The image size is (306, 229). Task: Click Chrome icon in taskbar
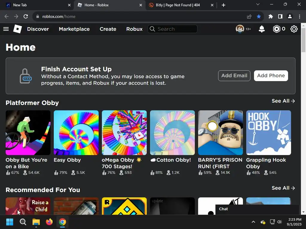pyautogui.click(x=62, y=222)
